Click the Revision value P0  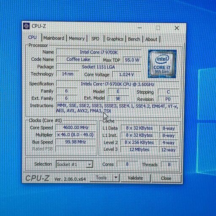click(x=168, y=99)
